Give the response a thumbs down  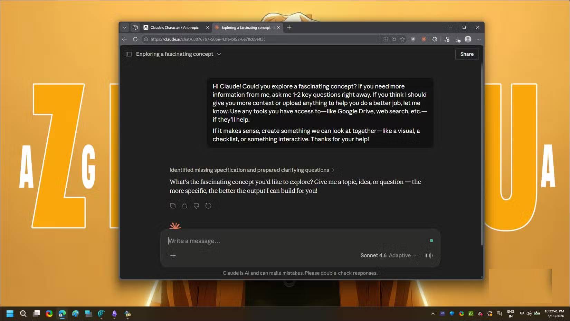(196, 206)
